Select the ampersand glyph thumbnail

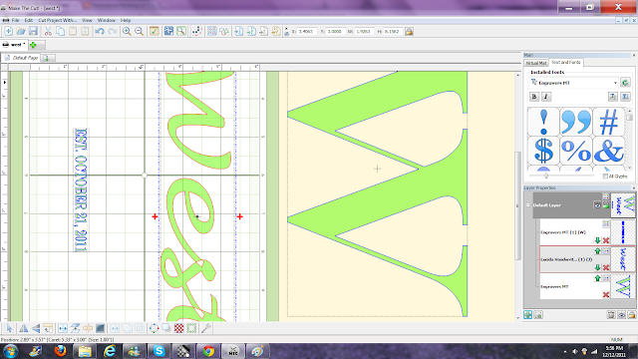point(609,151)
